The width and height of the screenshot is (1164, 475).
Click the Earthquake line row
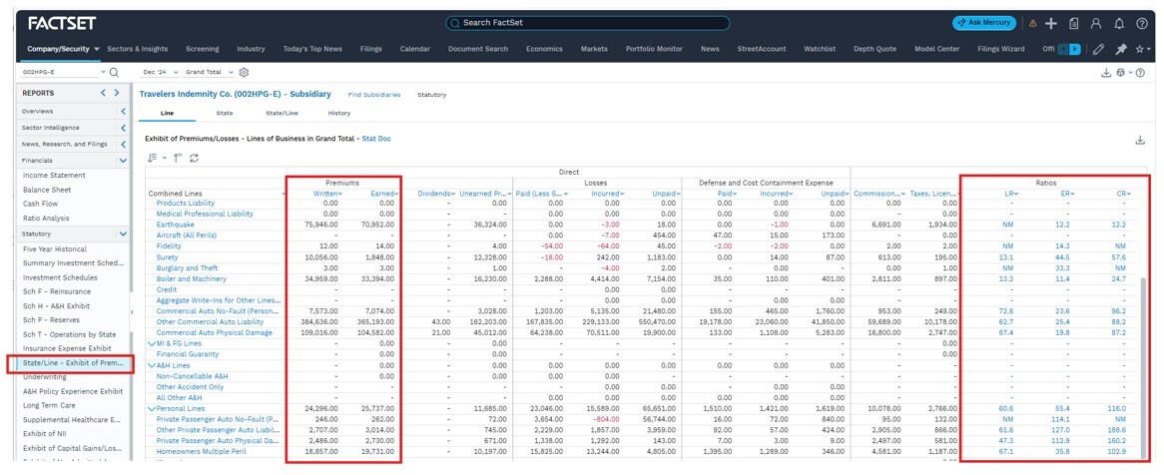(175, 225)
